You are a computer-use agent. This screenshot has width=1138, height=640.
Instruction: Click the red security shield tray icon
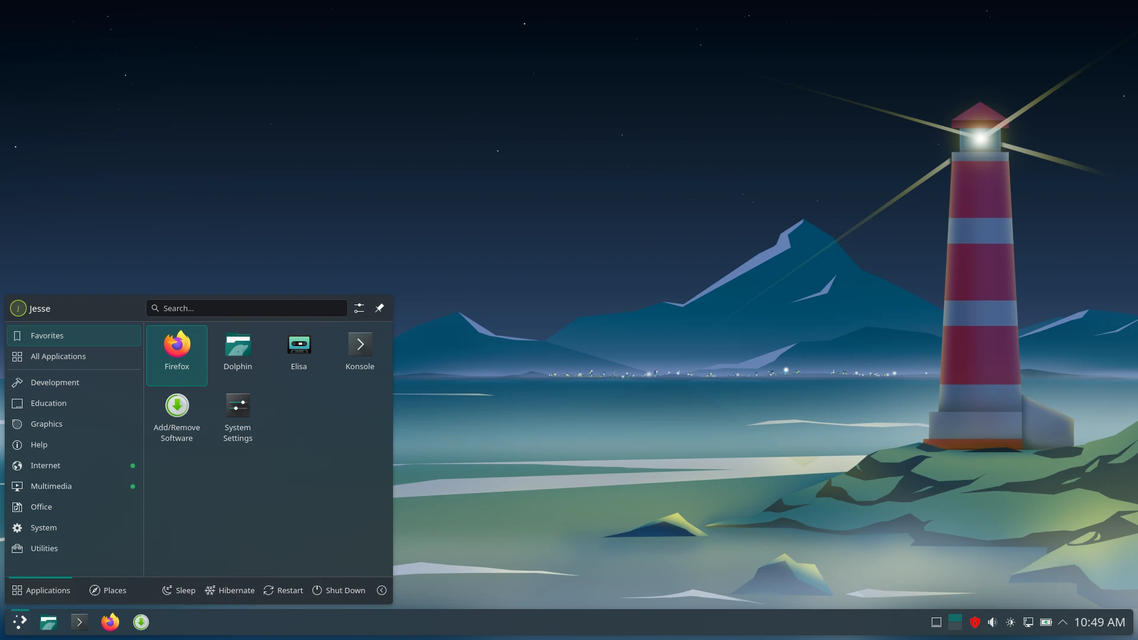[x=975, y=622]
